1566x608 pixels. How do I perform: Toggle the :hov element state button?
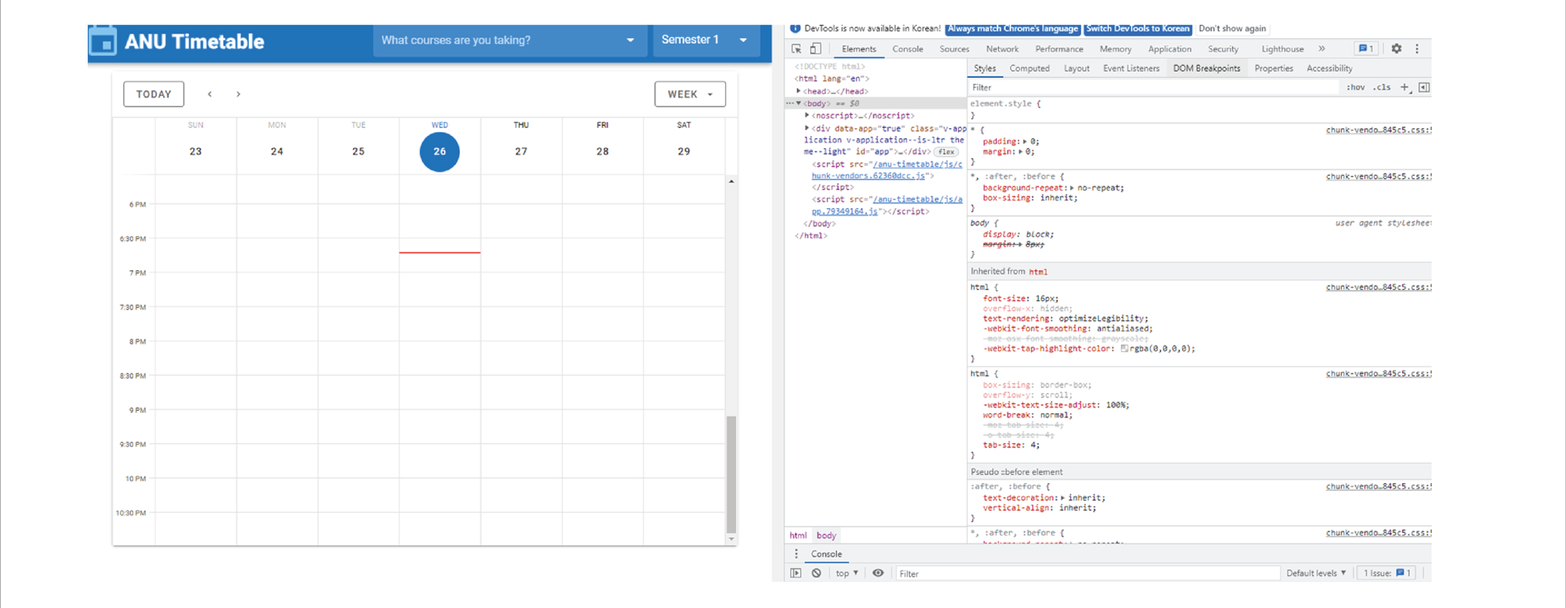[x=1355, y=88]
